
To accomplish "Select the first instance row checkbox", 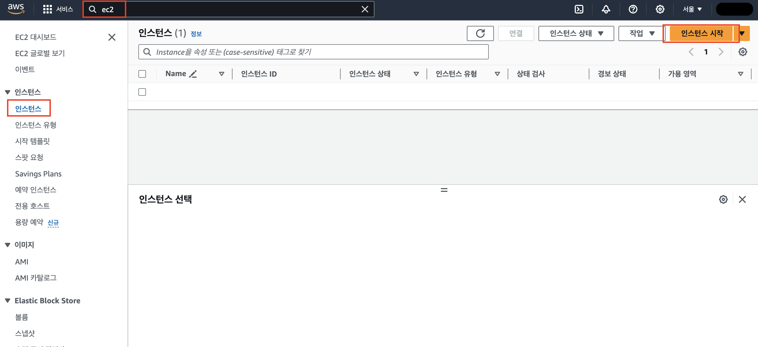I will [x=142, y=92].
